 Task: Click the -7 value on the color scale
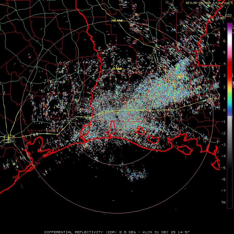(x=223, y=191)
